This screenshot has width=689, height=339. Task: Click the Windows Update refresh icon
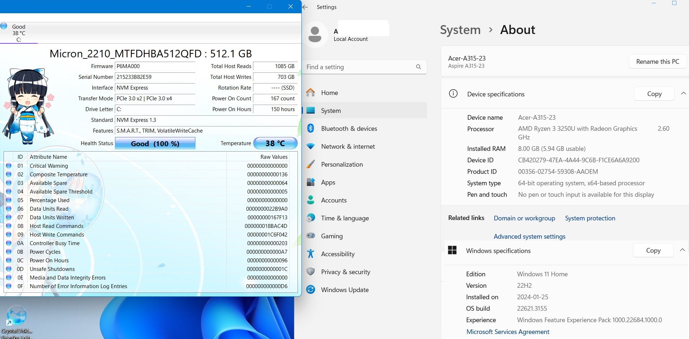pyautogui.click(x=310, y=290)
